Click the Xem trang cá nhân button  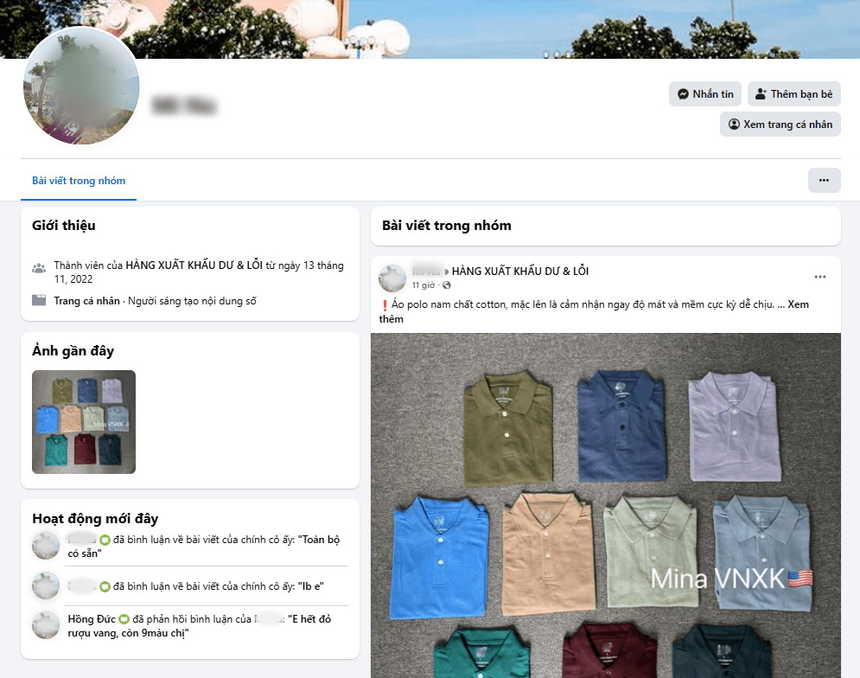tap(780, 124)
